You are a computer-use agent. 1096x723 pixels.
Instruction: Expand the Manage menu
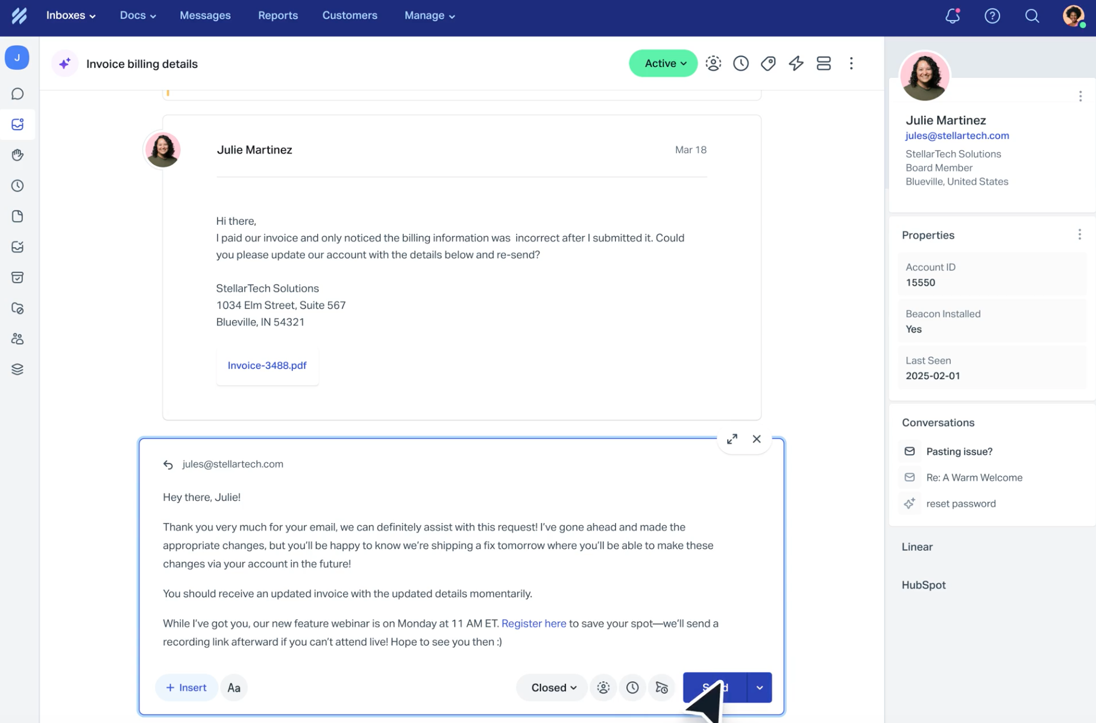(429, 15)
